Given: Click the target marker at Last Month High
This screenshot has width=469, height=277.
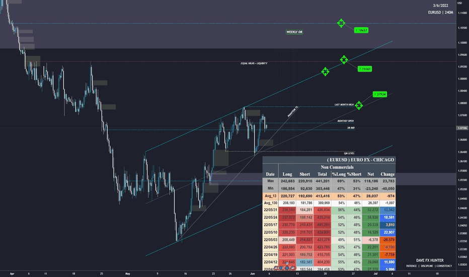Looking at the screenshot, I should pyautogui.click(x=359, y=105).
